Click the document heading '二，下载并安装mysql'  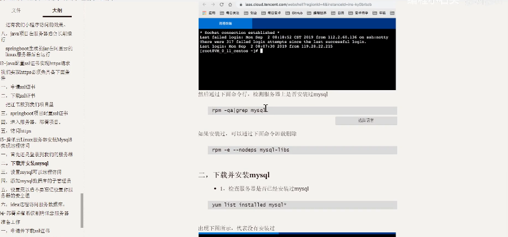(234, 175)
